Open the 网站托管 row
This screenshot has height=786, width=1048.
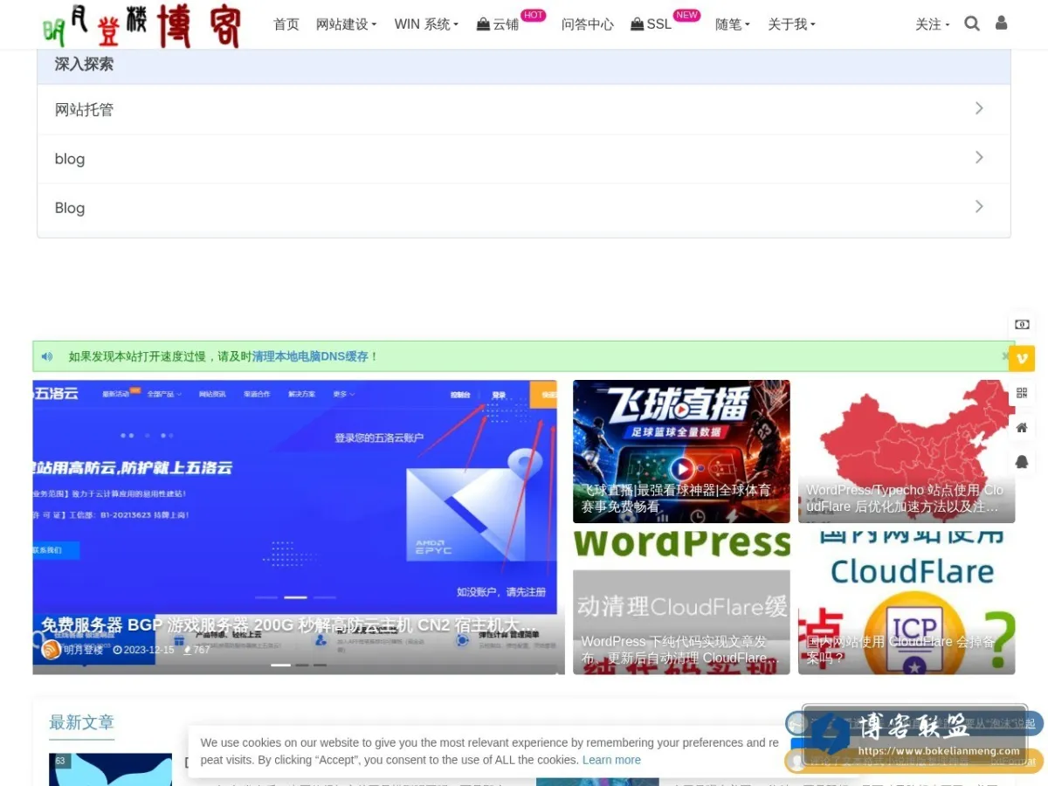pos(524,109)
